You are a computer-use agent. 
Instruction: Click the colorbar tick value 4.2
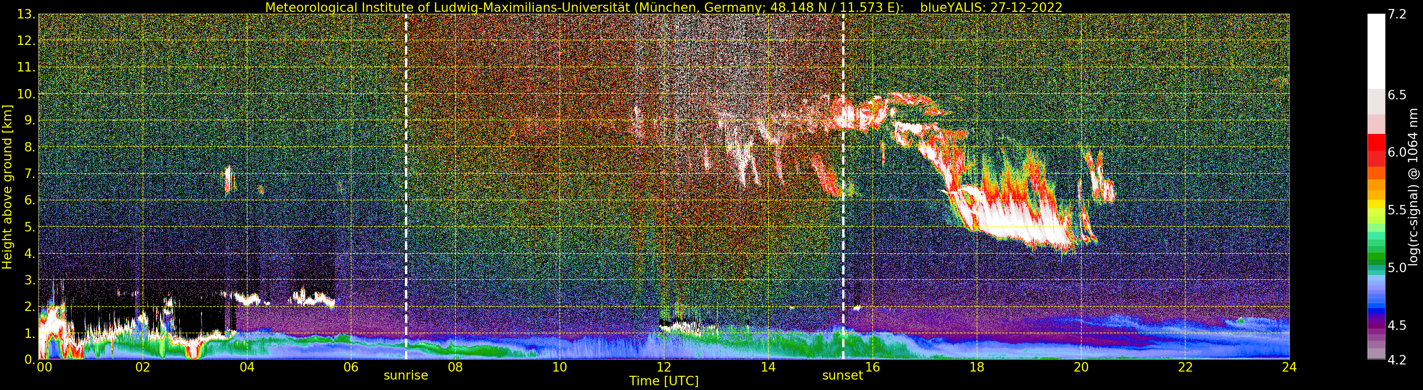(x=1397, y=360)
